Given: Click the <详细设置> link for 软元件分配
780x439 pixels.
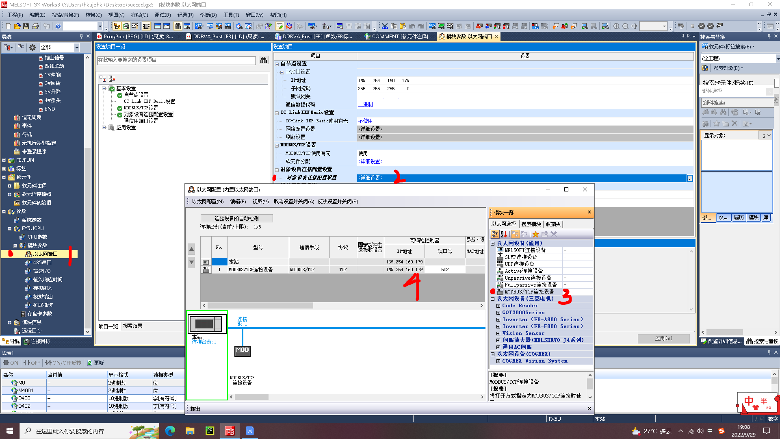Looking at the screenshot, I should pyautogui.click(x=370, y=162).
